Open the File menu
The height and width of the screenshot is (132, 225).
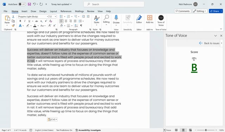point(6,11)
